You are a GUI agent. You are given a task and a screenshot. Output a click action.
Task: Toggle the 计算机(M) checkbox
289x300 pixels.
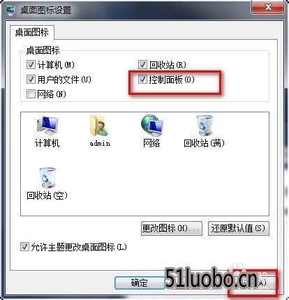pos(31,65)
